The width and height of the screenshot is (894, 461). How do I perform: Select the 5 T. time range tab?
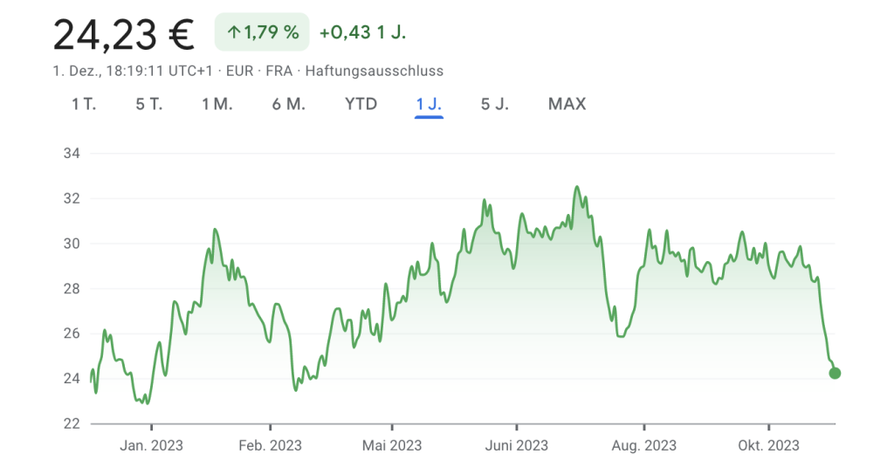(x=149, y=105)
